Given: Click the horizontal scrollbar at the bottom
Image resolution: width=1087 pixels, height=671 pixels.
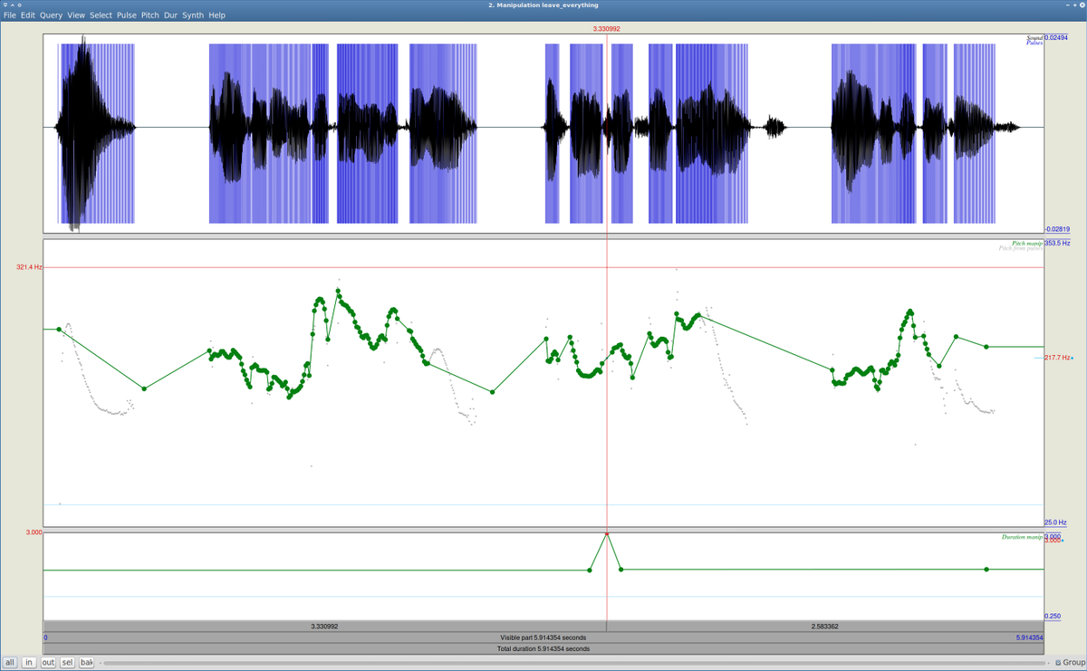Looking at the screenshot, I should [572, 663].
